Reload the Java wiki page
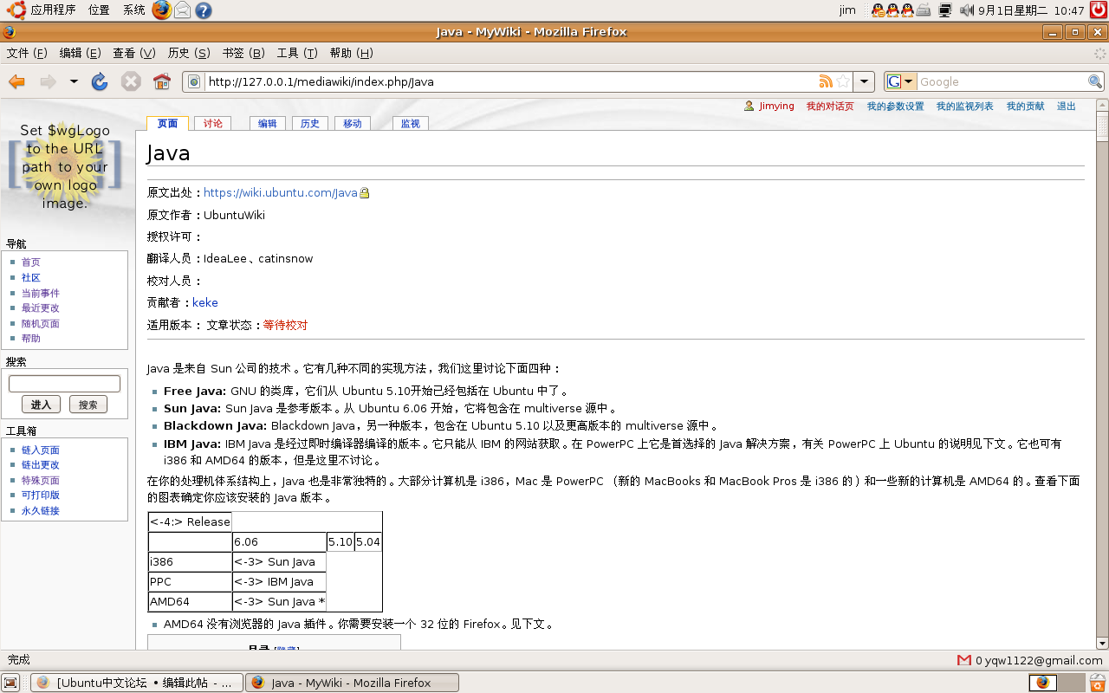The image size is (1109, 693). 100,81
